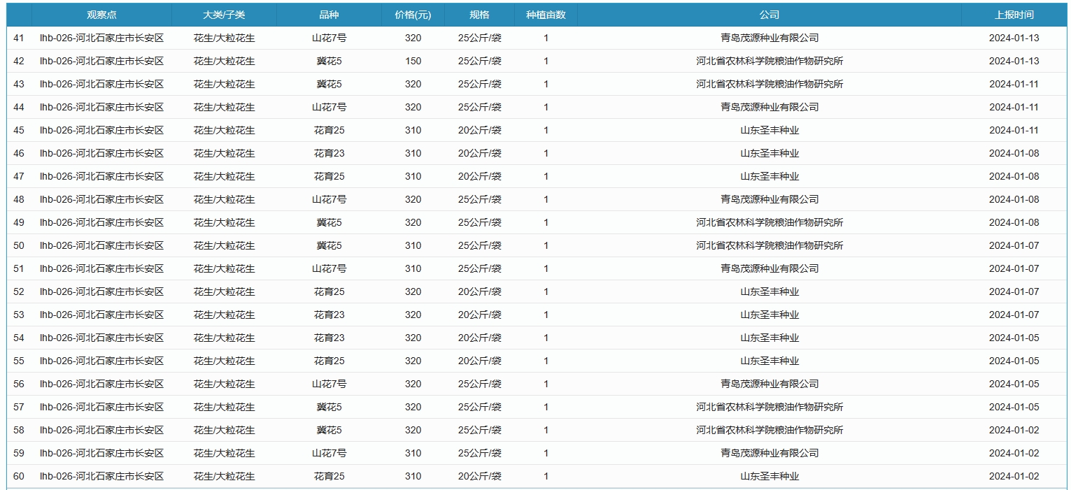This screenshot has width=1071, height=490.
Task: Click the 大类/子类 column header
Action: coord(224,15)
